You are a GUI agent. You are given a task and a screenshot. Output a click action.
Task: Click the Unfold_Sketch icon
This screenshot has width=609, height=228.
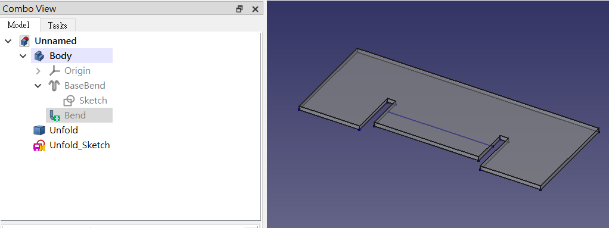pyautogui.click(x=39, y=145)
